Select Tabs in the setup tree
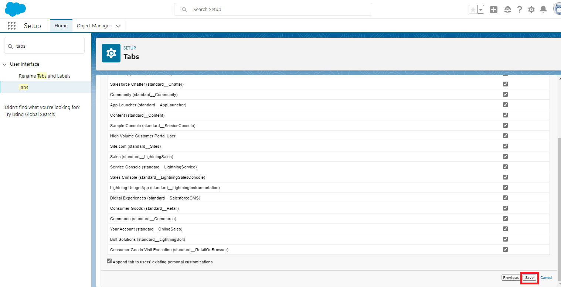Image resolution: width=561 pixels, height=287 pixels. point(24,88)
